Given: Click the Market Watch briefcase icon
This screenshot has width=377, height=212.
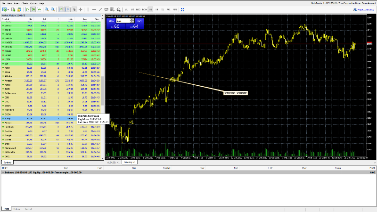Looking at the screenshot, I should 19,9.
